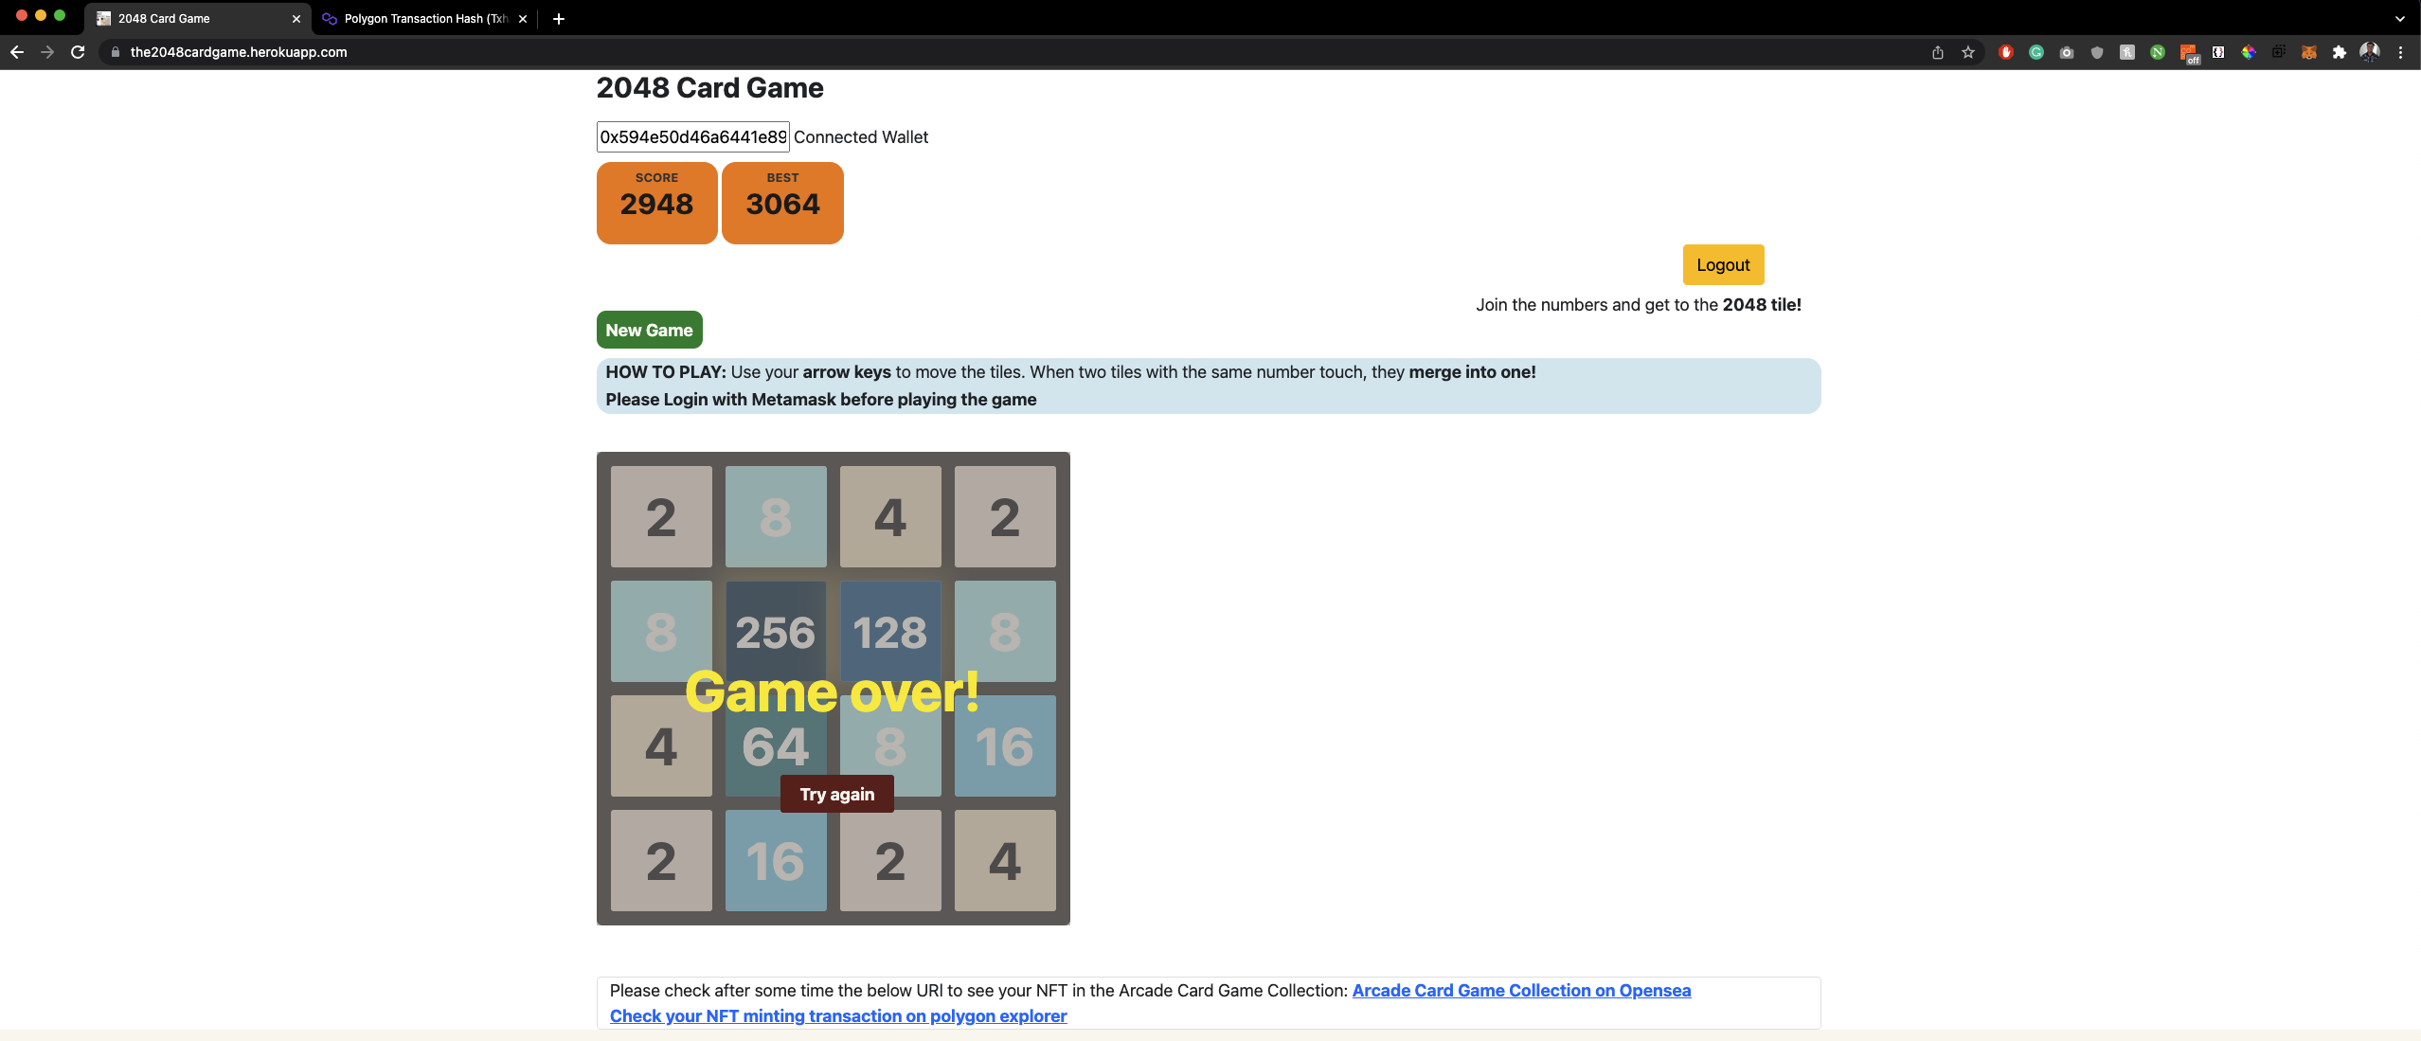Click the browser forward navigation arrow
The width and height of the screenshot is (2421, 1041).
(48, 52)
